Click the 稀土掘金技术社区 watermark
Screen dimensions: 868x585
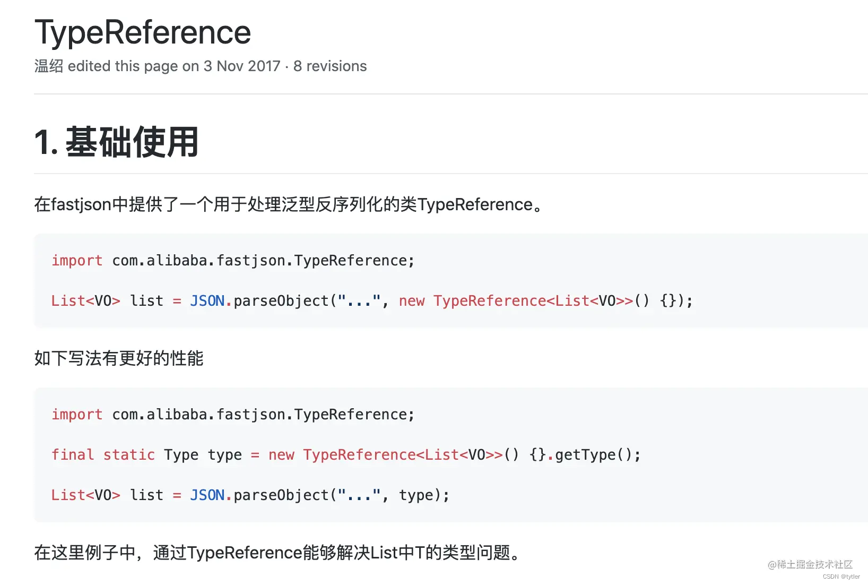click(x=810, y=564)
